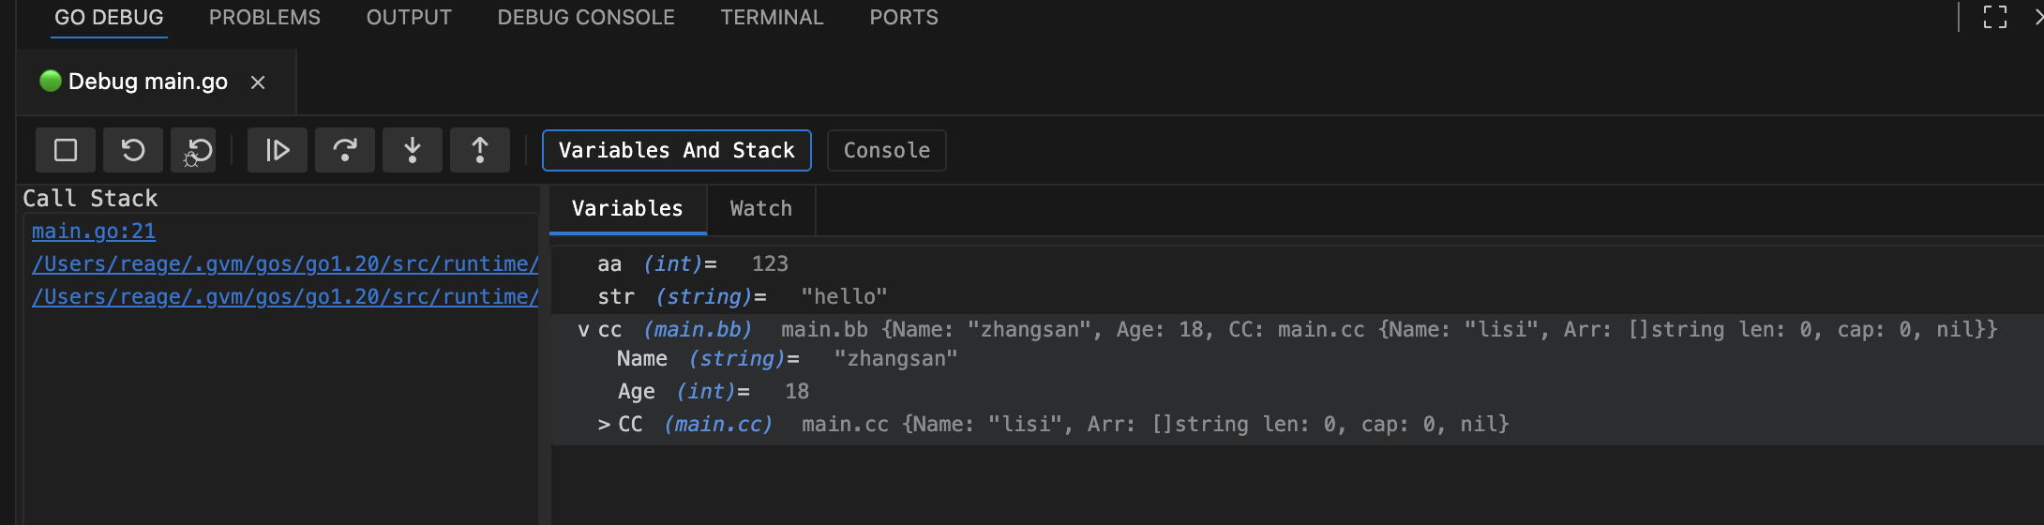Step over the current line

[345, 150]
